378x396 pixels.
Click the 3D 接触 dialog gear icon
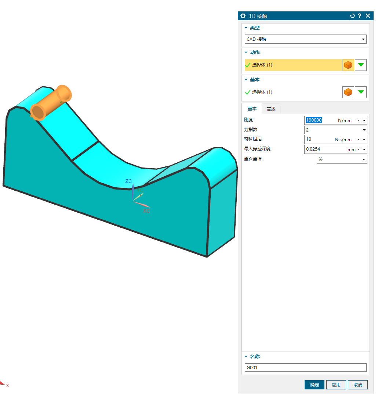point(243,16)
